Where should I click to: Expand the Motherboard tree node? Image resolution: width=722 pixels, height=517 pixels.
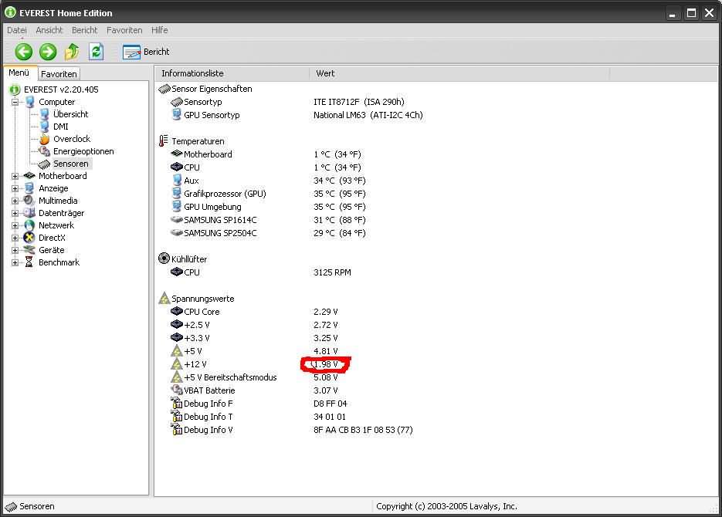coord(15,176)
